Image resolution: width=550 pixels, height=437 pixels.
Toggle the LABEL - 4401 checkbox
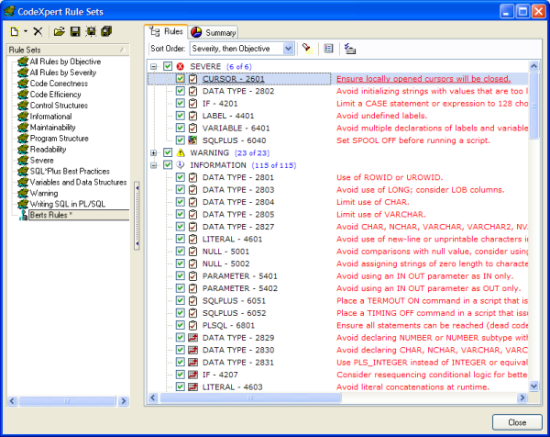click(x=181, y=116)
